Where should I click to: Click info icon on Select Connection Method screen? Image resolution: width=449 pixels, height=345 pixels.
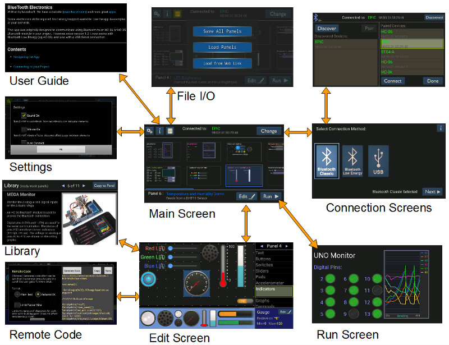point(441,128)
